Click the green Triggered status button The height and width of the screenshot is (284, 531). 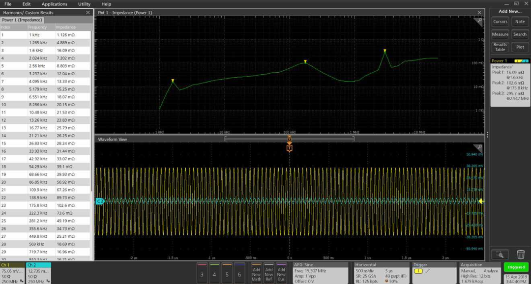(516, 267)
